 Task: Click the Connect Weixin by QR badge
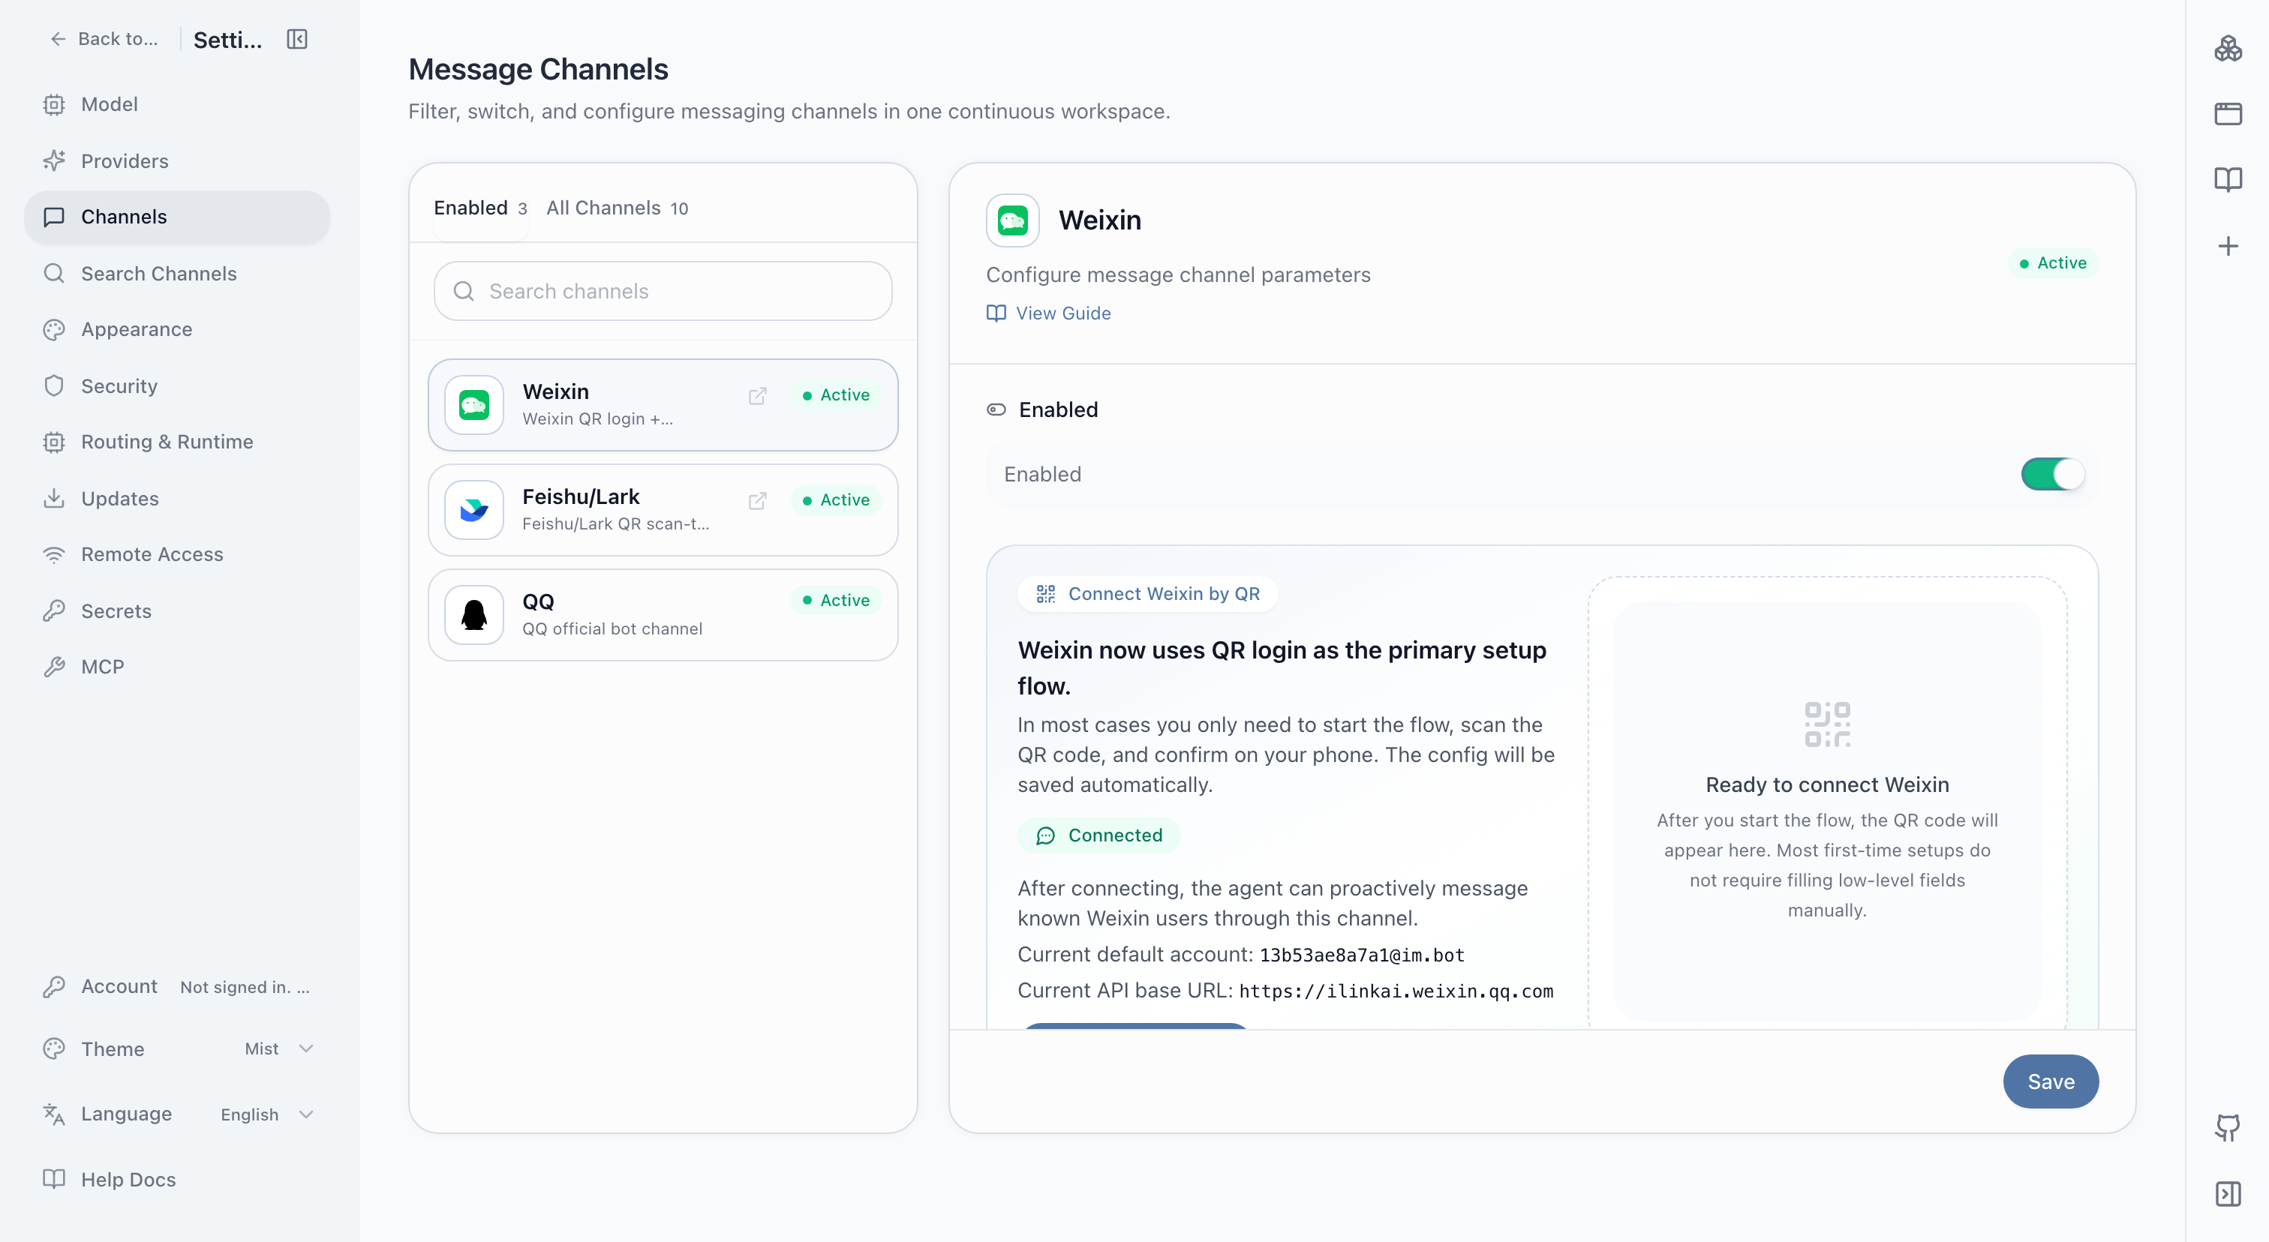(1148, 593)
